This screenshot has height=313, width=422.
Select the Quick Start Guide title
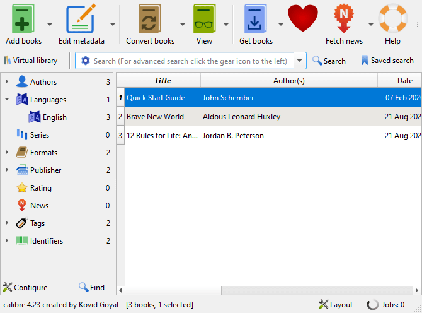tap(156, 98)
